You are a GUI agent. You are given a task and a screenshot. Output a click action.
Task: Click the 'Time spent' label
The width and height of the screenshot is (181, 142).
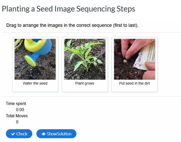16,103
